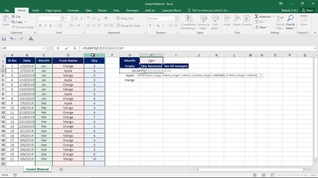This screenshot has height=178, width=318.
Task: Click the Share button
Action: coord(307,10)
